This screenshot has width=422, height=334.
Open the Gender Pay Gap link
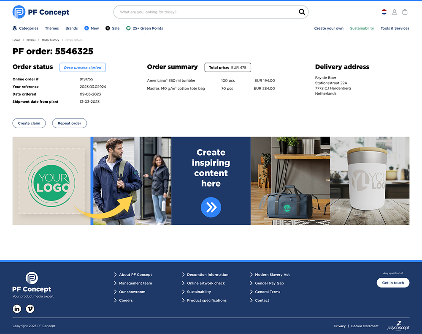(x=269, y=283)
